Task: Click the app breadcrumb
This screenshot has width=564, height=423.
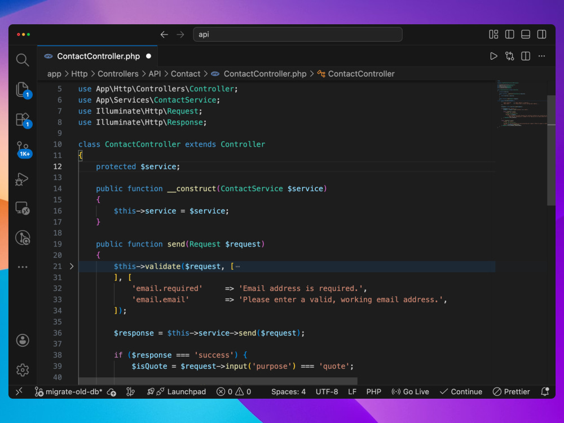Action: coord(54,74)
